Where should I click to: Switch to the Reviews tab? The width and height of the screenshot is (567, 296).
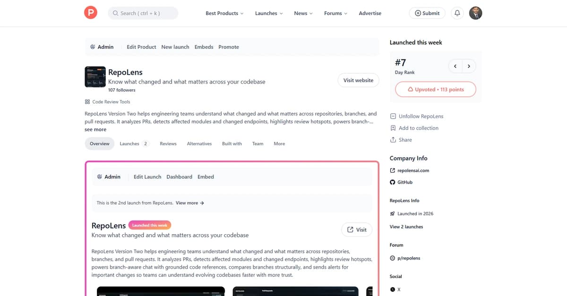tap(168, 144)
